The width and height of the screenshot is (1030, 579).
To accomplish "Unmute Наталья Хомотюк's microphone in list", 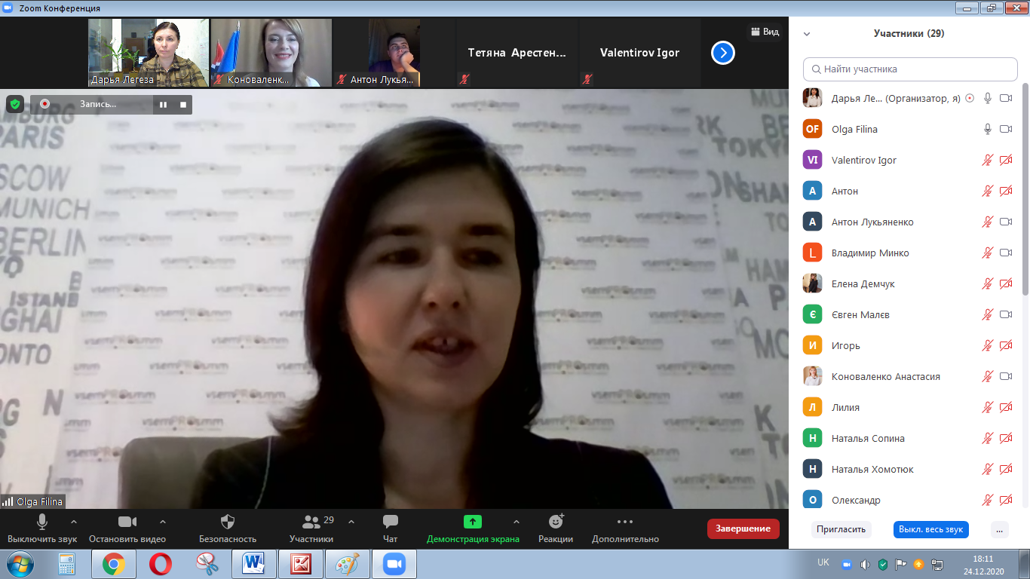I will (988, 469).
